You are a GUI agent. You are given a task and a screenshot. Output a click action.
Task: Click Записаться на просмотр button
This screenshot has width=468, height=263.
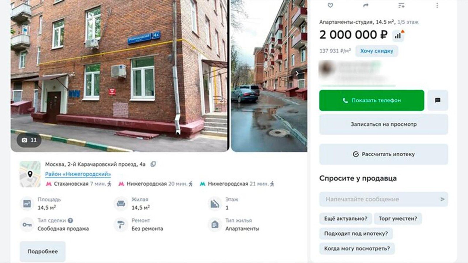click(x=383, y=124)
